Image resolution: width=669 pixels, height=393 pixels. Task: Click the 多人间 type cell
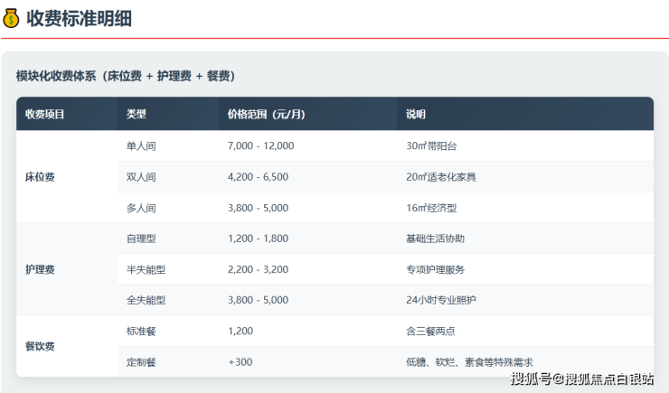(x=141, y=208)
